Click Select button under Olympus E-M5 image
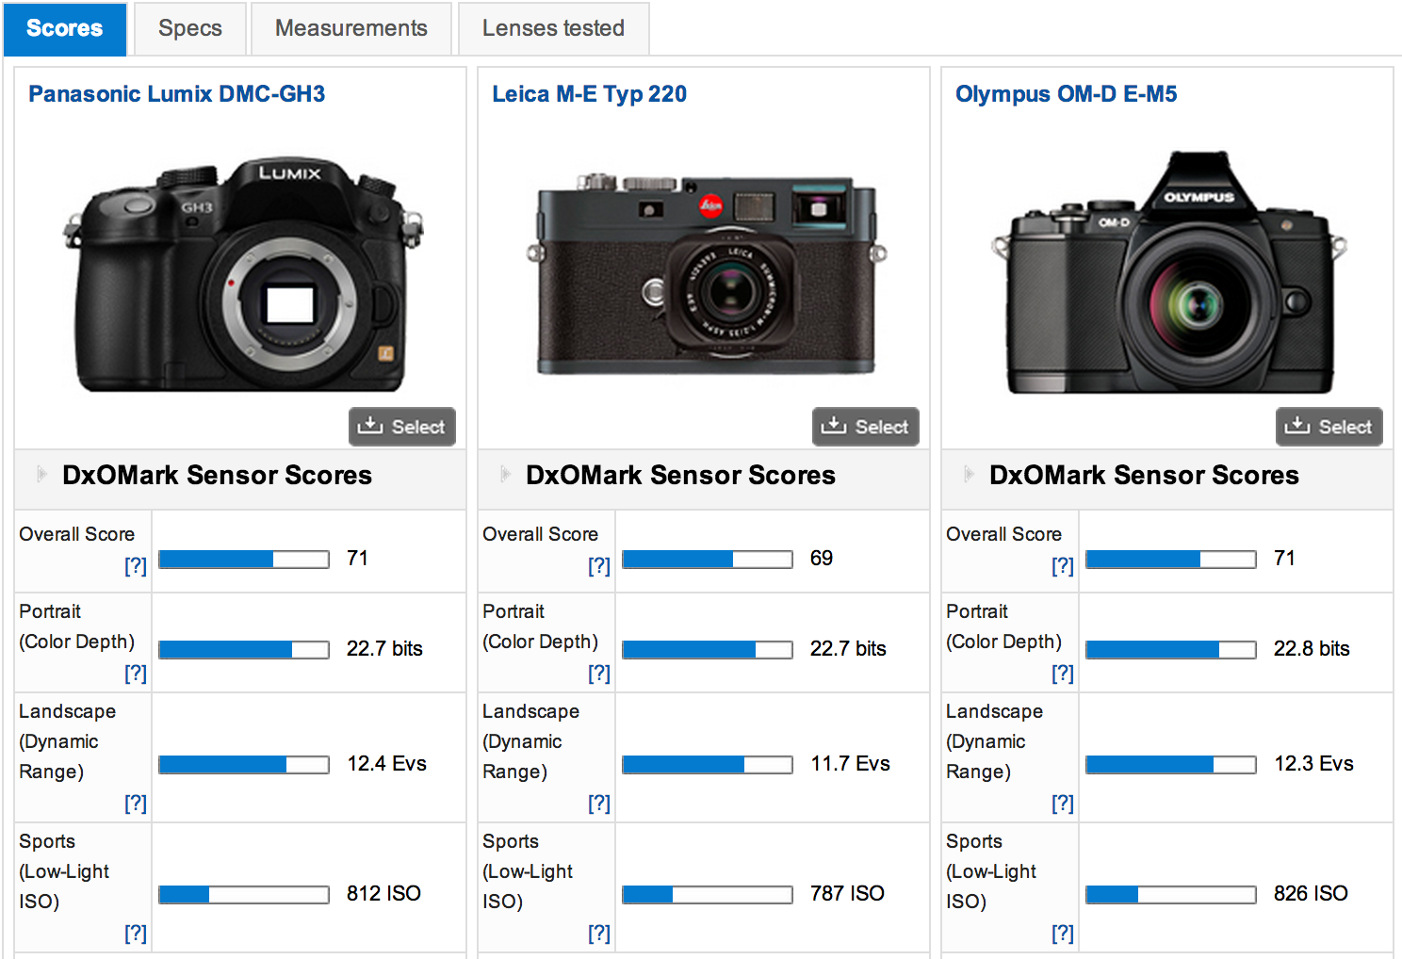 coord(1329,427)
